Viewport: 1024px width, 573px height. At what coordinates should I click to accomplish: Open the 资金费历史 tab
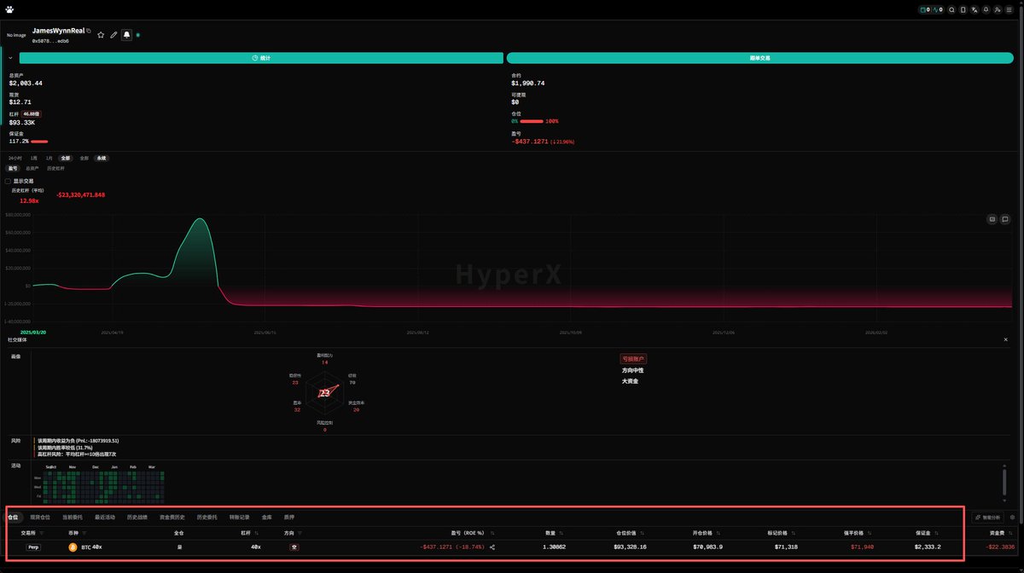coord(172,517)
